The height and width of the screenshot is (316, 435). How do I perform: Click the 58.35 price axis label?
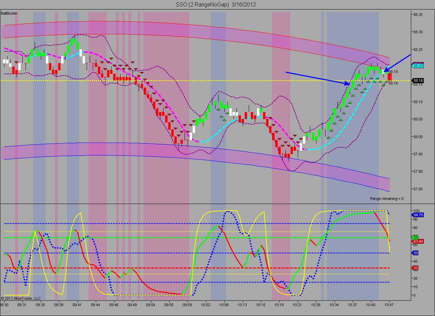pos(418,15)
